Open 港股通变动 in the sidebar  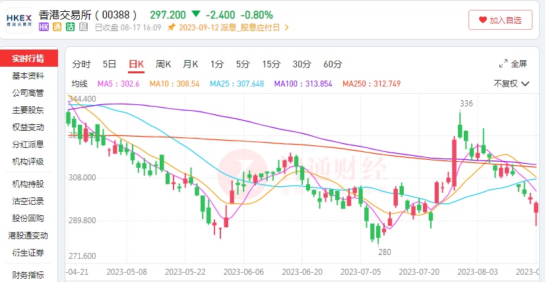28,235
